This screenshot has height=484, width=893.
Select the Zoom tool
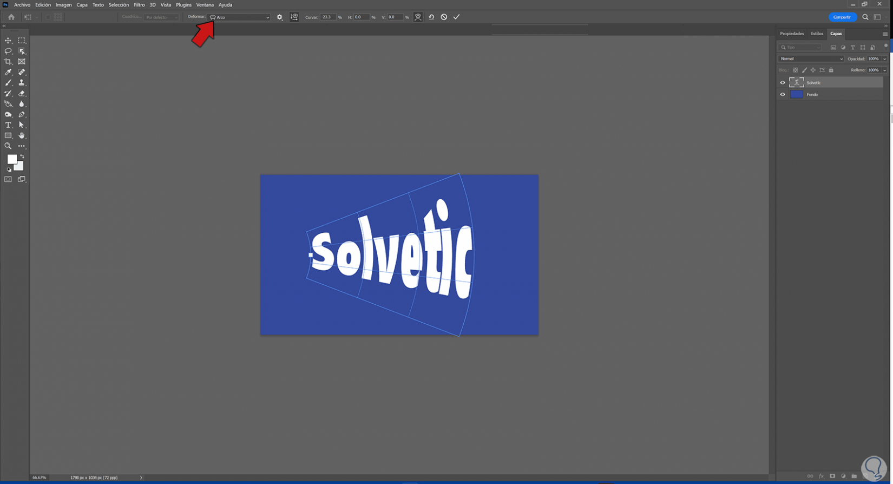tap(8, 146)
